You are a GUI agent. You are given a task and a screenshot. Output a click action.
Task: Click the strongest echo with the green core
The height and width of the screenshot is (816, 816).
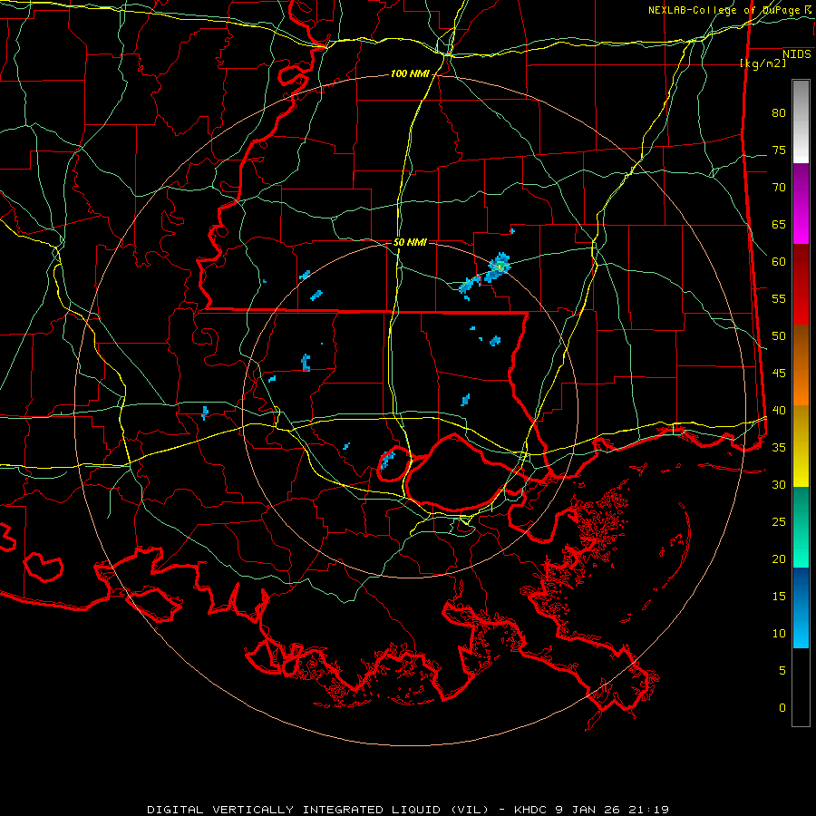click(499, 267)
